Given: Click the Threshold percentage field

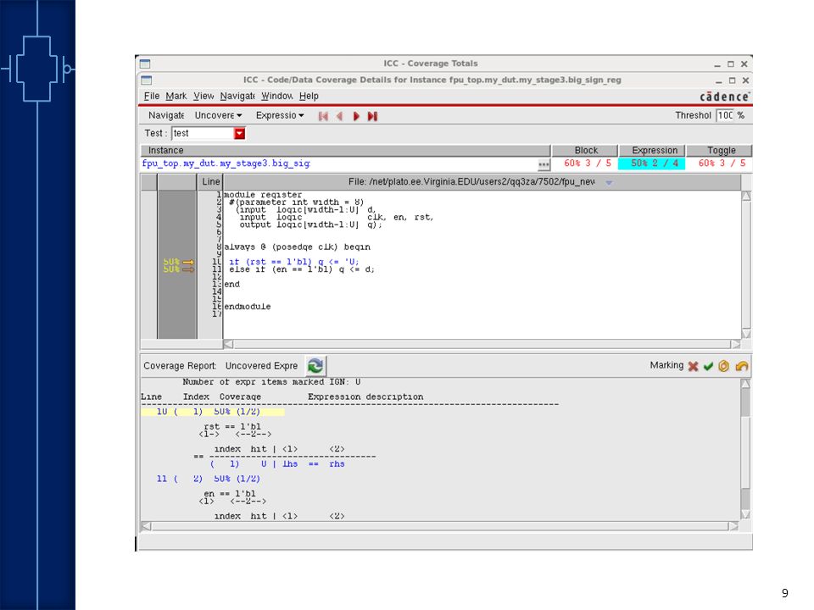Looking at the screenshot, I should point(725,115).
